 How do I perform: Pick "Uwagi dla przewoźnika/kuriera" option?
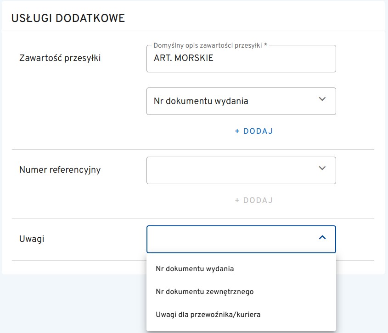click(x=208, y=314)
